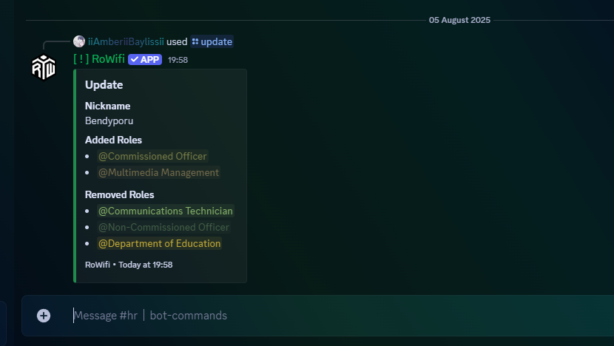Image resolution: width=614 pixels, height=346 pixels.
Task: Click the @Communications Technician role mention
Action: (x=165, y=211)
